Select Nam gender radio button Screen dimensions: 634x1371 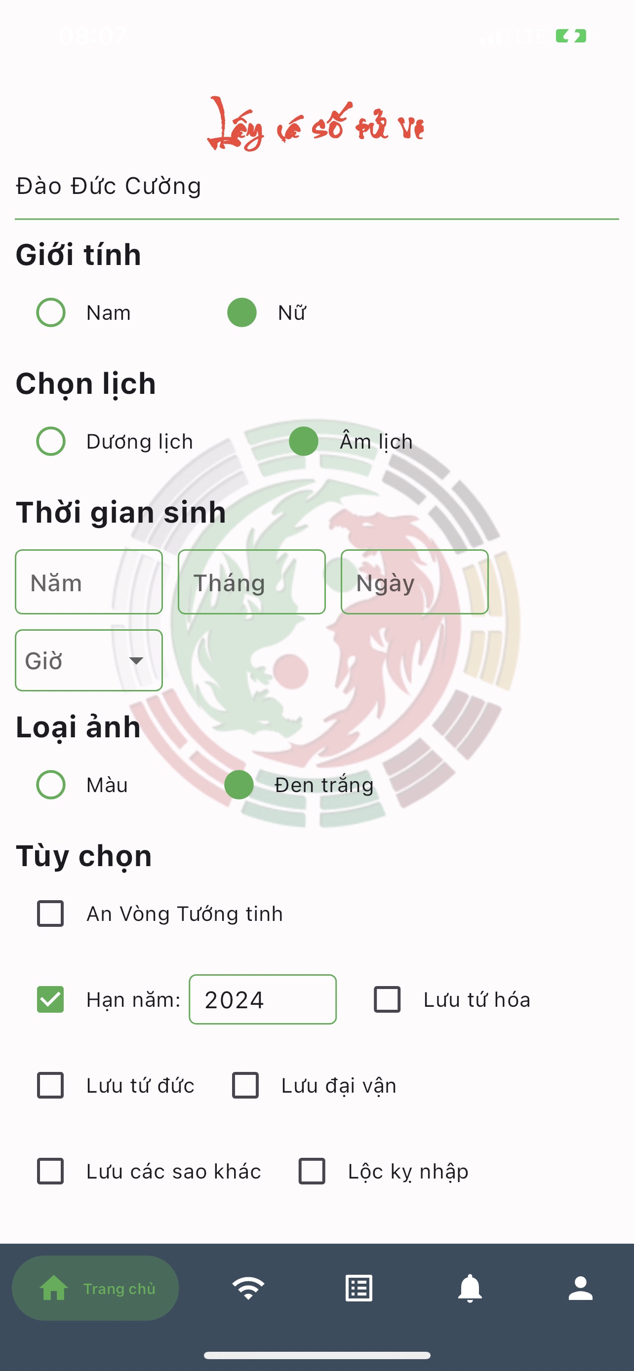click(51, 312)
